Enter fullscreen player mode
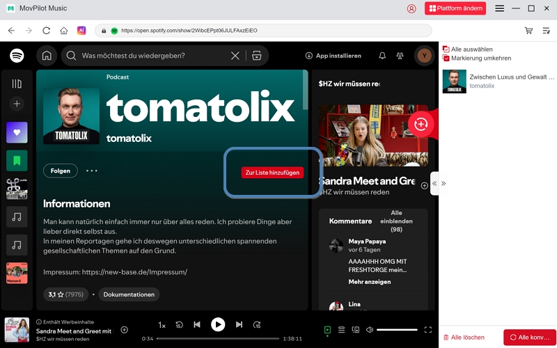Image resolution: width=557 pixels, height=348 pixels. click(x=428, y=330)
